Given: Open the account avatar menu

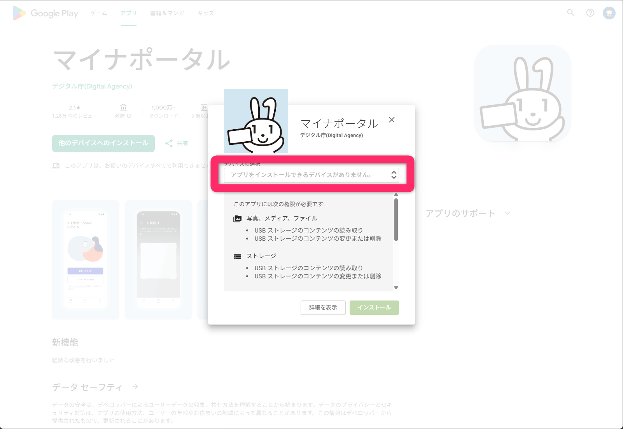Looking at the screenshot, I should 609,13.
